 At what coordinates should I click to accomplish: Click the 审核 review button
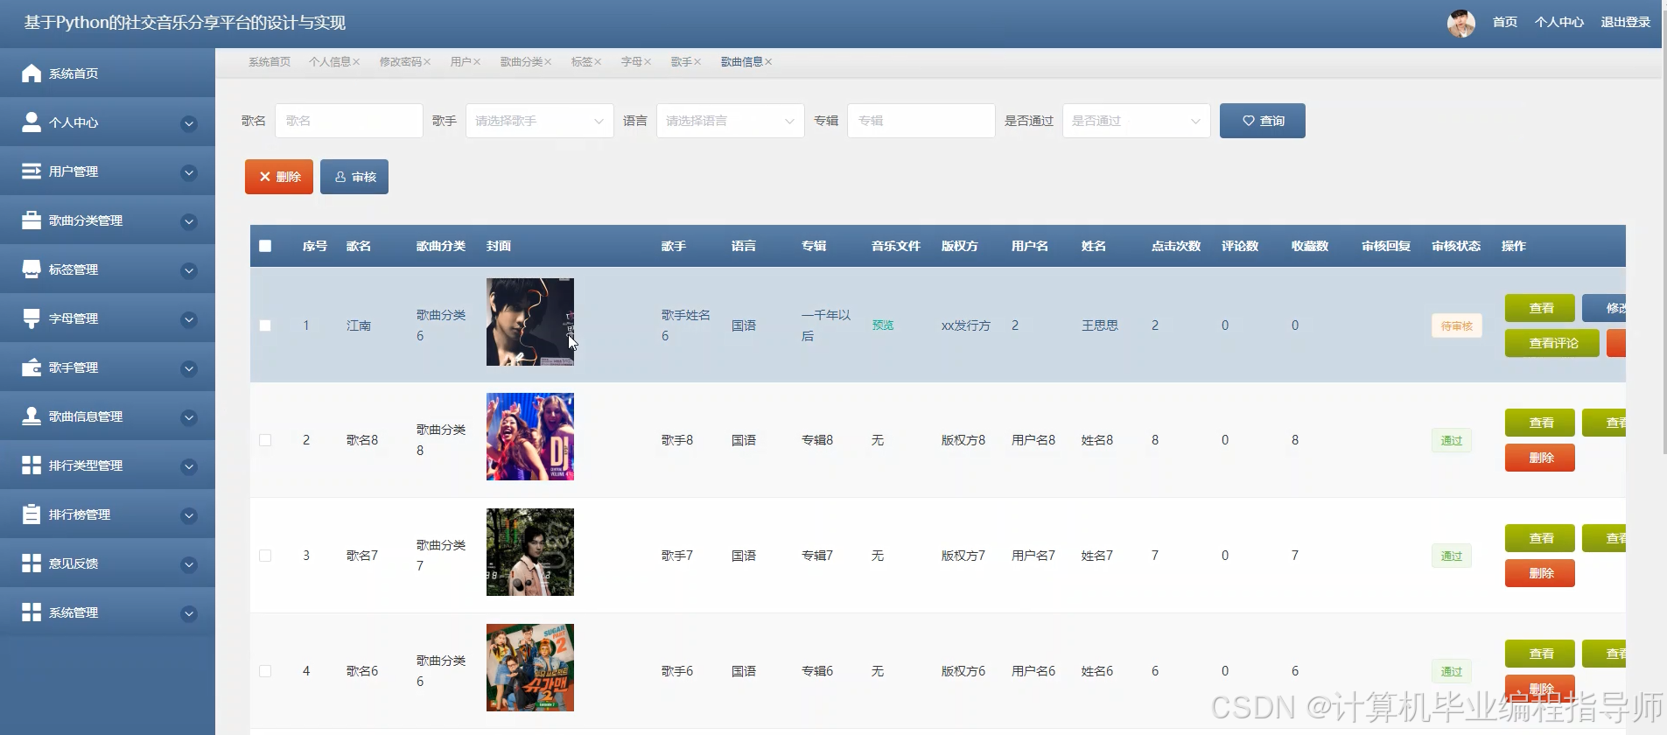click(x=354, y=177)
